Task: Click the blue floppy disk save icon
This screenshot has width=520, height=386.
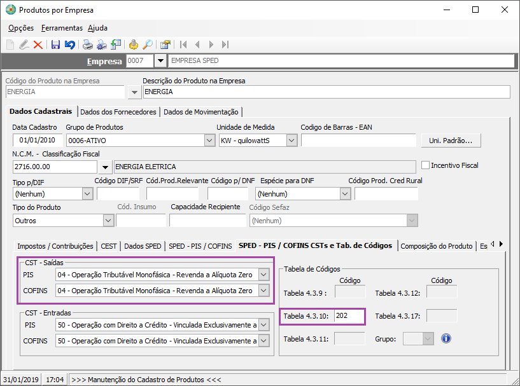Action: click(x=55, y=45)
